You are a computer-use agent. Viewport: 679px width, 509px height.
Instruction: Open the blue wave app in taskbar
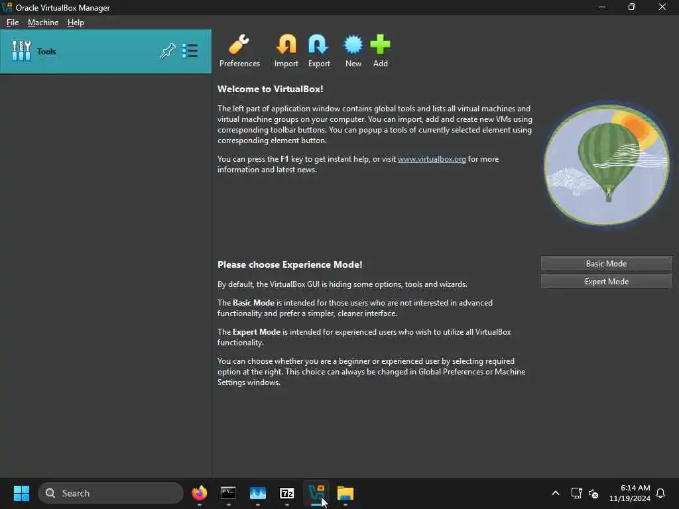258,493
